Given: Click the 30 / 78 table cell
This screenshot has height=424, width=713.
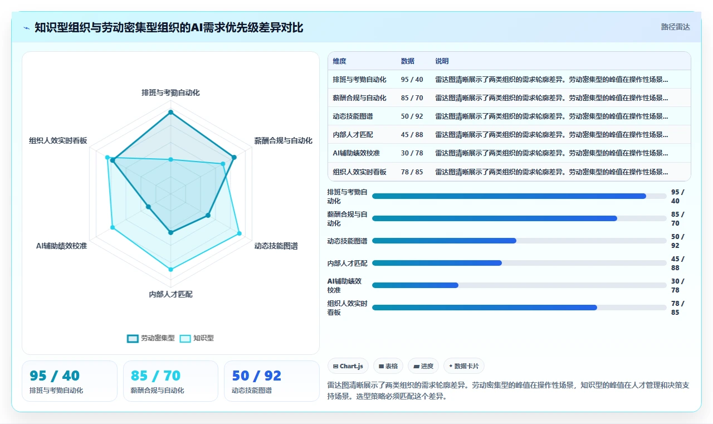Looking at the screenshot, I should pyautogui.click(x=412, y=153).
